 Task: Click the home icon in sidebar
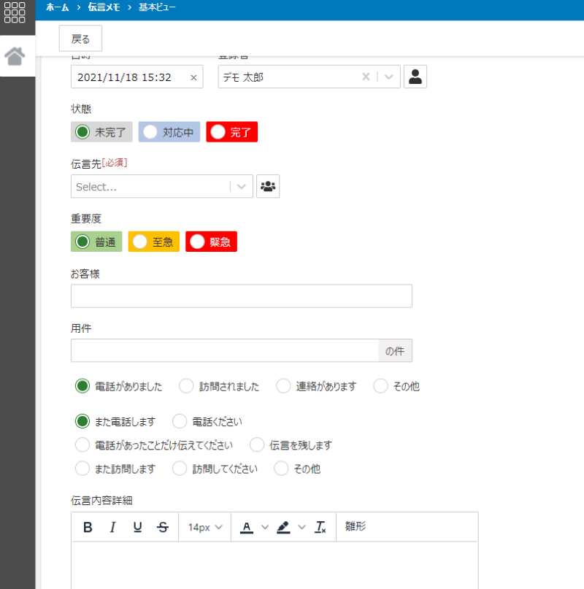click(16, 56)
